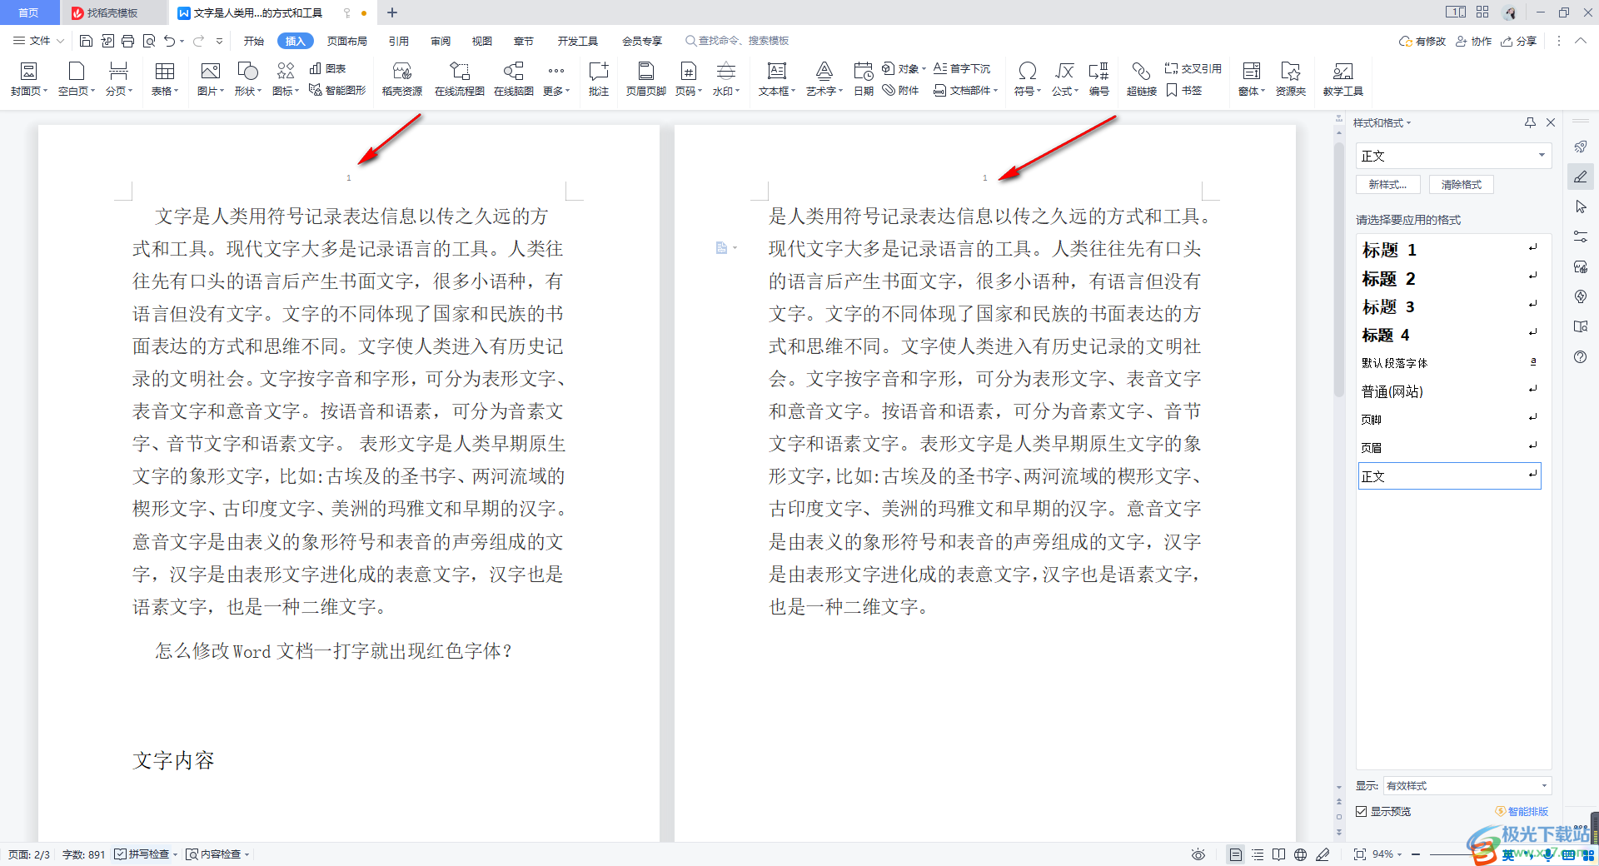Click the 分享 share button

coord(1519,41)
